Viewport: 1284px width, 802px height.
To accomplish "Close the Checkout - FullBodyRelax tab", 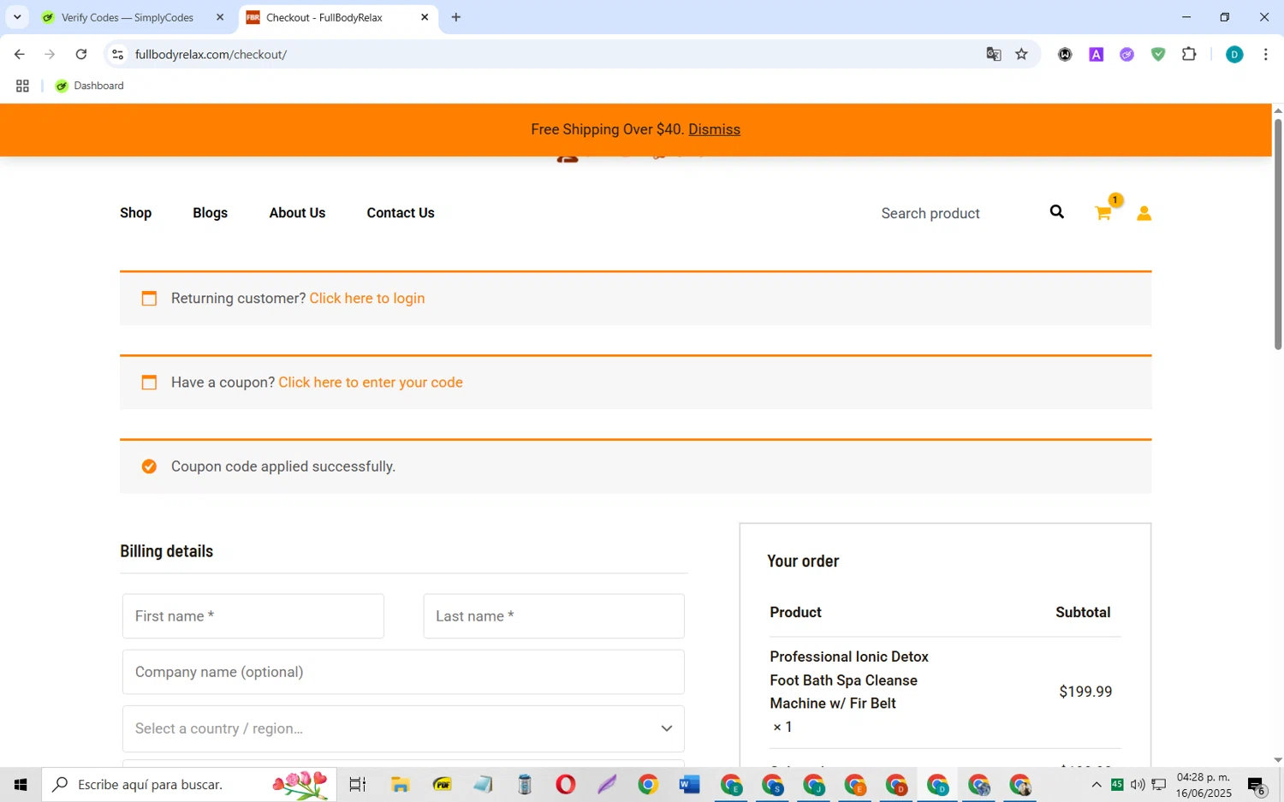I will pos(425,17).
